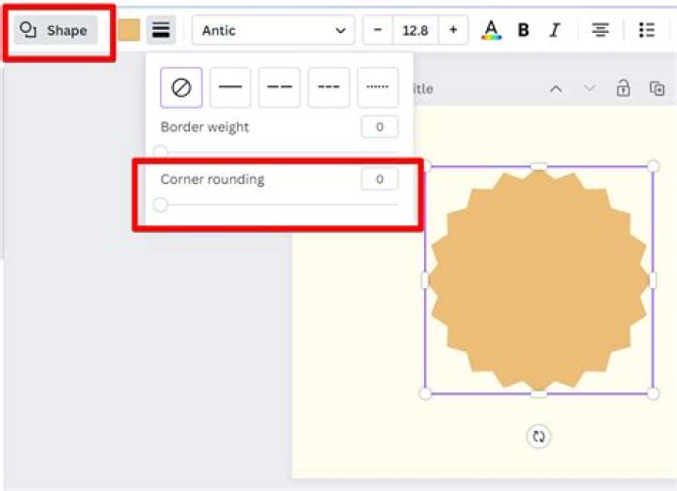The height and width of the screenshot is (491, 677).
Task: Open the orange fill color swatch
Action: click(129, 30)
